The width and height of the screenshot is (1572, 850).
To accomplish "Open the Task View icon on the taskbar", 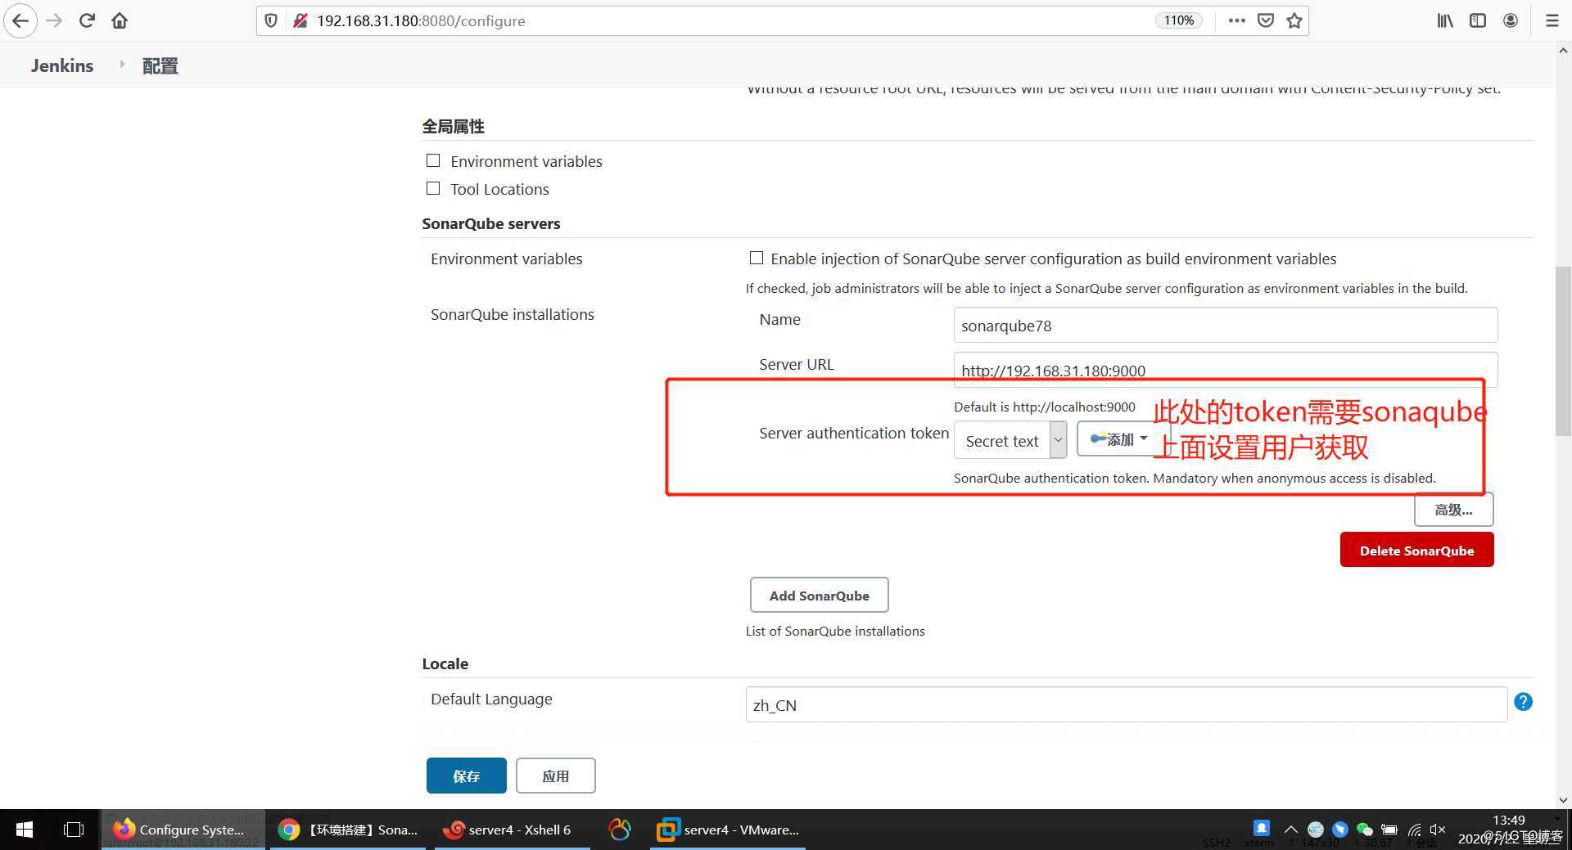I will point(73,830).
